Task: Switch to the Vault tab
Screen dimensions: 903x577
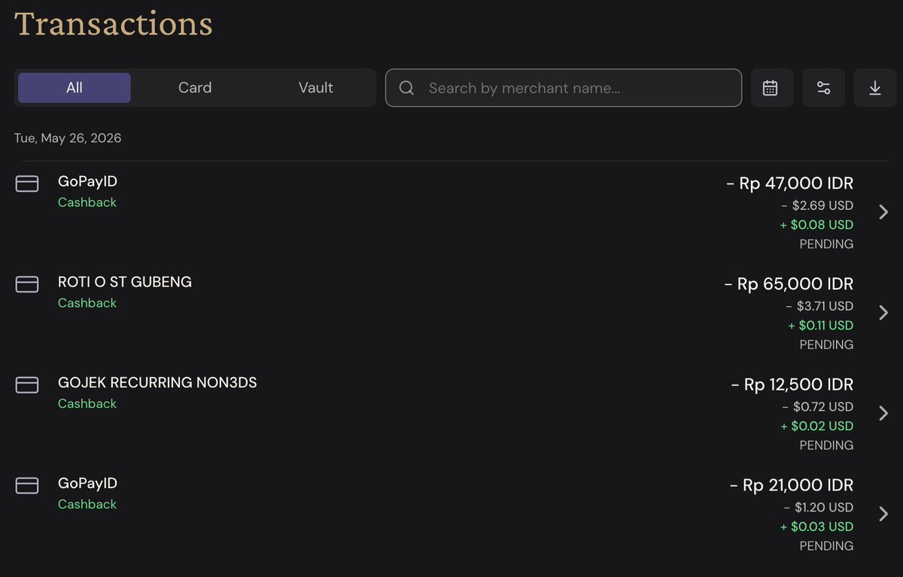Action: [x=315, y=88]
